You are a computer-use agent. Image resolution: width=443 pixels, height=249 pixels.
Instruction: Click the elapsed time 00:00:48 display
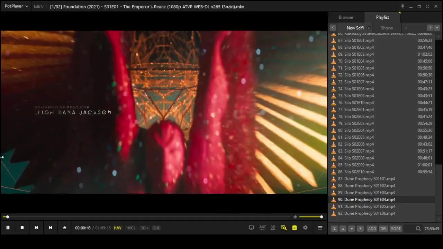(83, 228)
